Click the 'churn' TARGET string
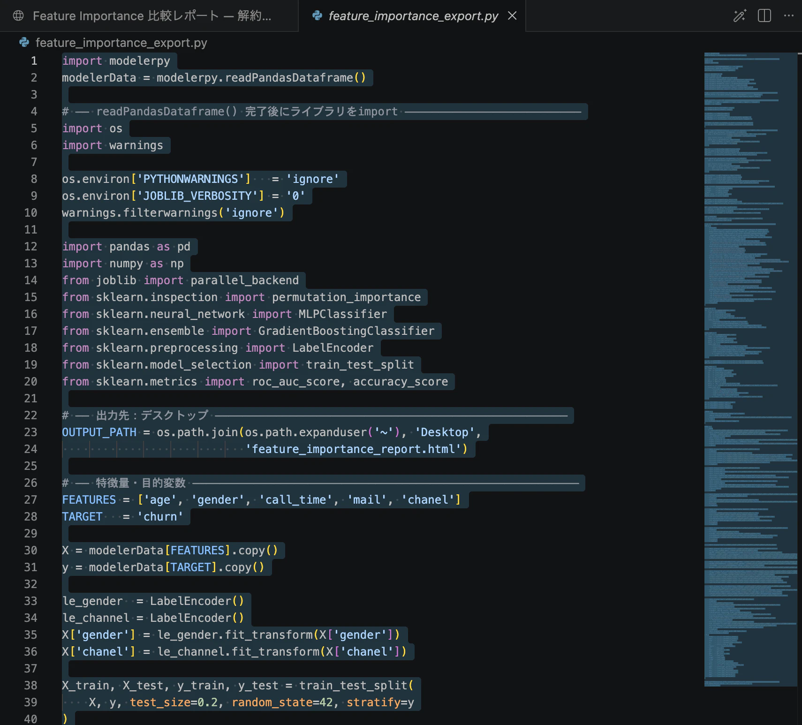The height and width of the screenshot is (725, 802). pyautogui.click(x=160, y=517)
